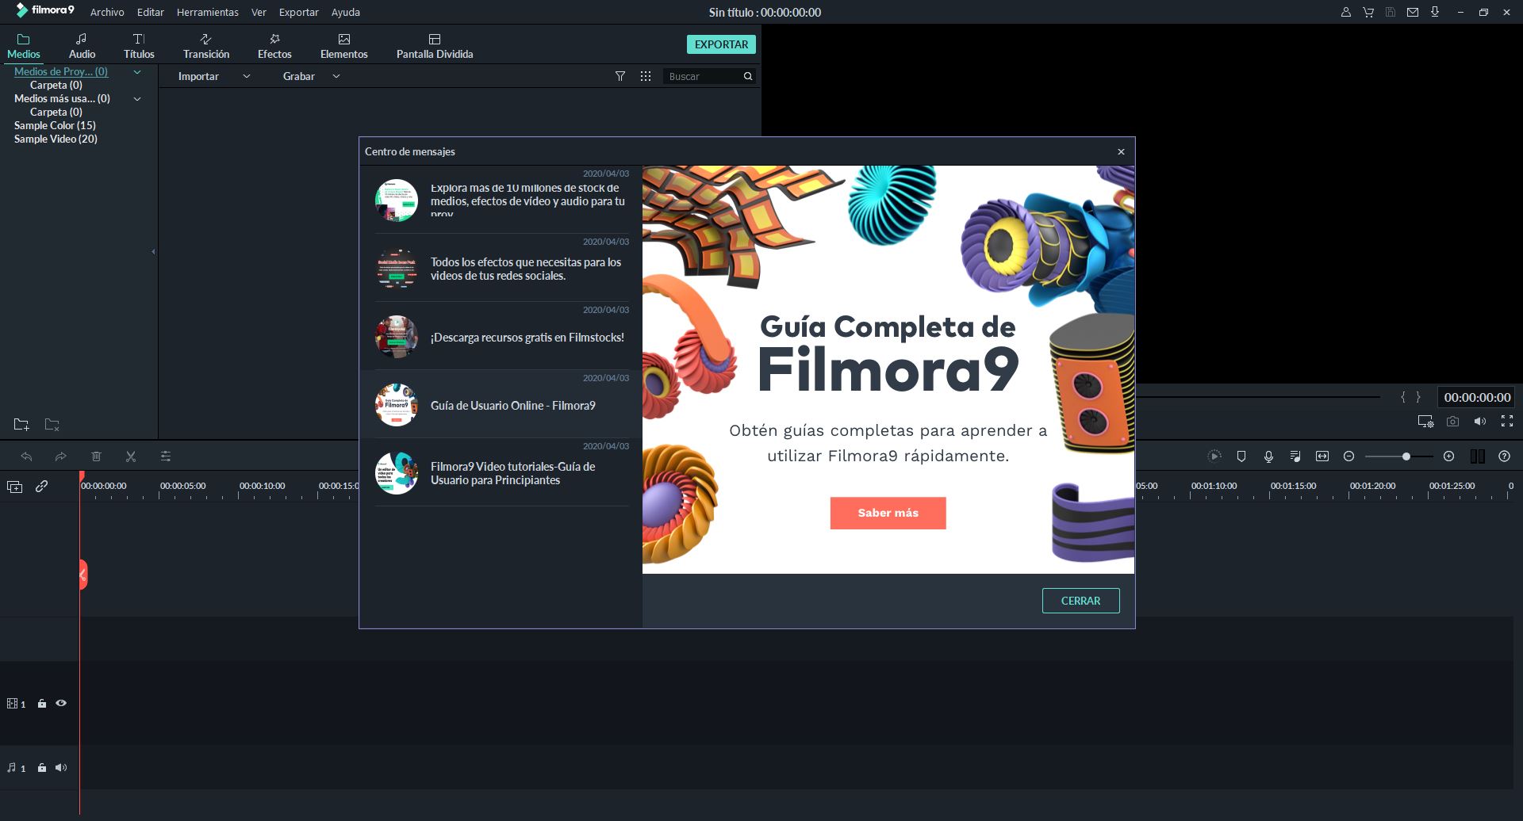Click inside the Buscar search field
Image resolution: width=1523 pixels, height=821 pixels.
pyautogui.click(x=702, y=76)
